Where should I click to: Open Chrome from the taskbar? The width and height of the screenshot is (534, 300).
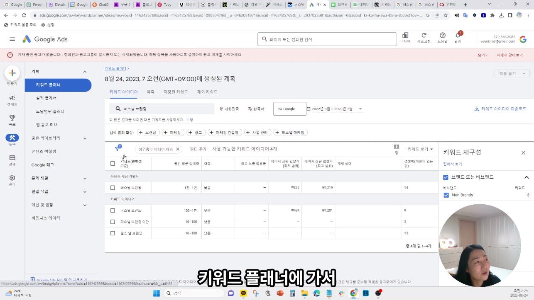[x=353, y=293]
